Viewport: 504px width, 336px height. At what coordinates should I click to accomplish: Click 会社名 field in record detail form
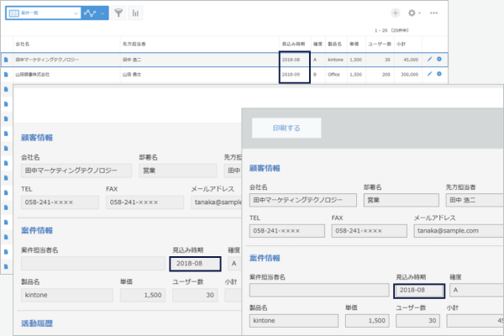tap(76, 171)
